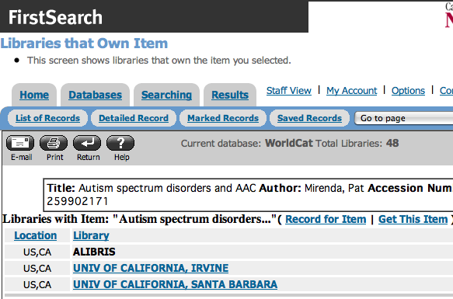453x299 pixels.
Task: Click the Options link
Action: [x=408, y=90]
